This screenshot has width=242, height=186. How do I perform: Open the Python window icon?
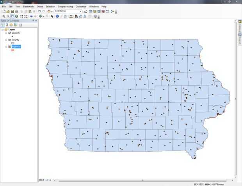point(107,11)
